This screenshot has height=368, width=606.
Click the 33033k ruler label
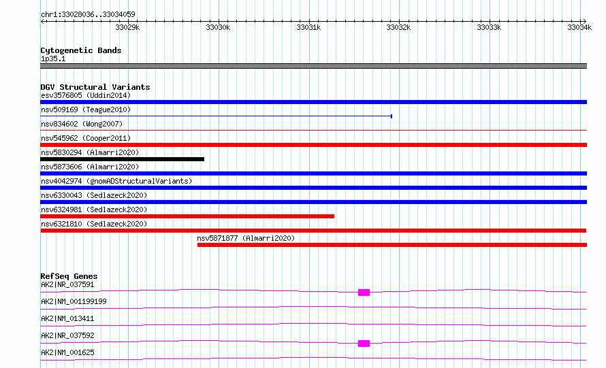(x=489, y=27)
